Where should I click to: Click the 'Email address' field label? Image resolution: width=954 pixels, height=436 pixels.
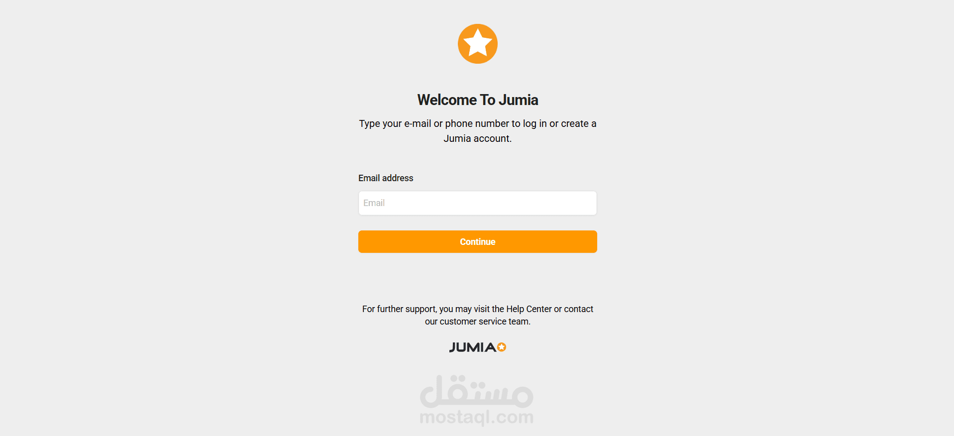(x=386, y=178)
